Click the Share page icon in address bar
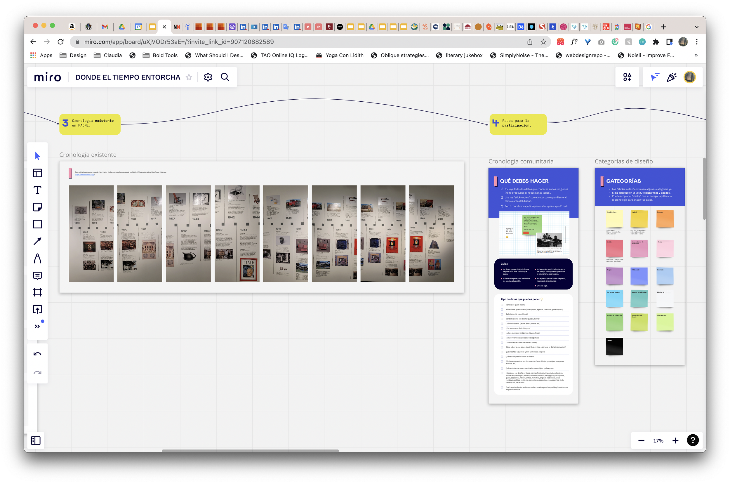 coord(530,42)
